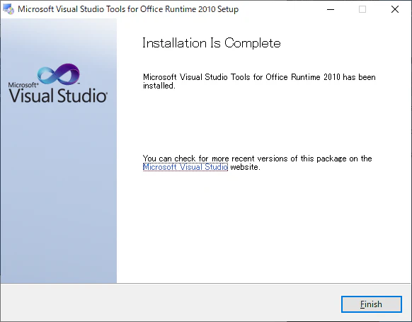The height and width of the screenshot is (322, 412).
Task: Click the window title "Runtime 2010 Setup"
Action: click(x=202, y=9)
